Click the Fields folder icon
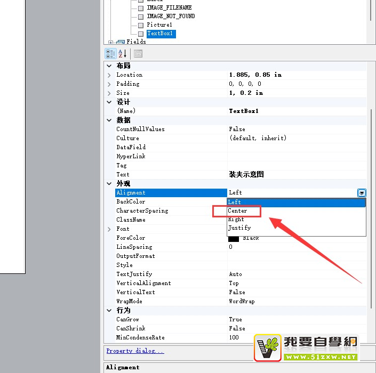376x373 pixels. click(120, 42)
